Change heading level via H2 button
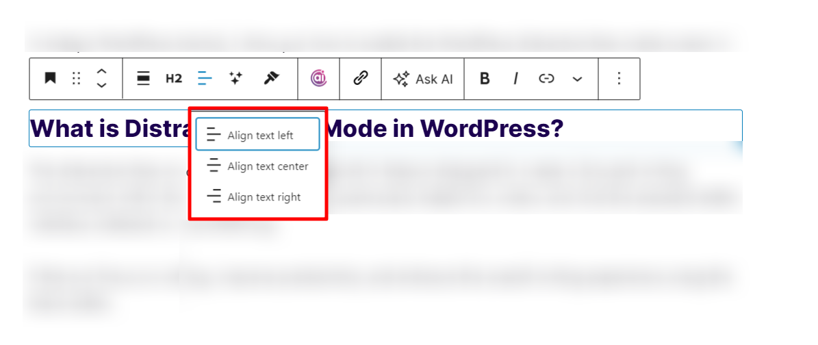 point(174,79)
